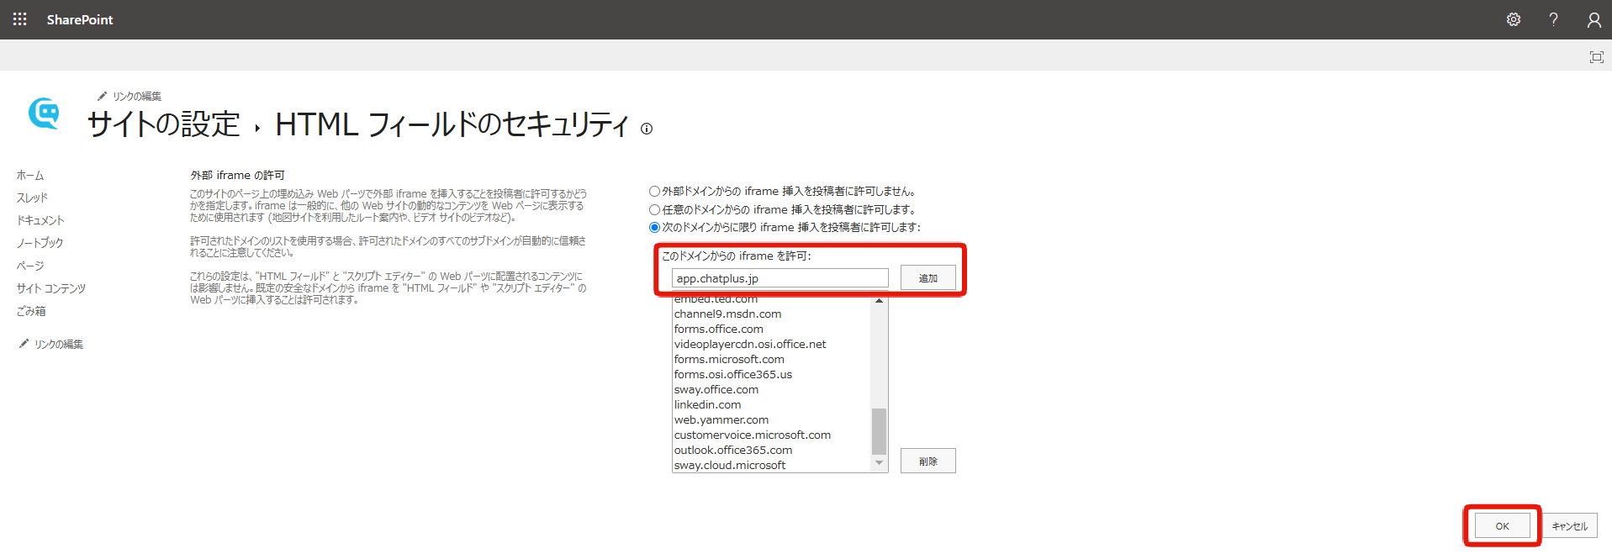Open the settings gear in header
Viewport: 1612px width, 559px height.
[1514, 19]
